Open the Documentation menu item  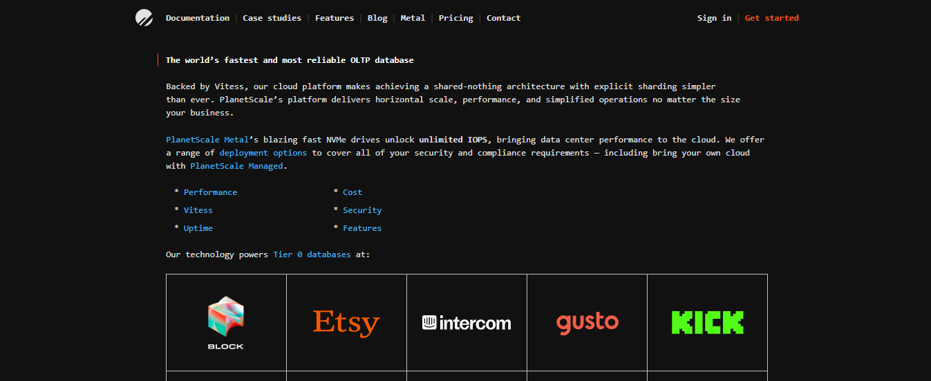point(198,18)
